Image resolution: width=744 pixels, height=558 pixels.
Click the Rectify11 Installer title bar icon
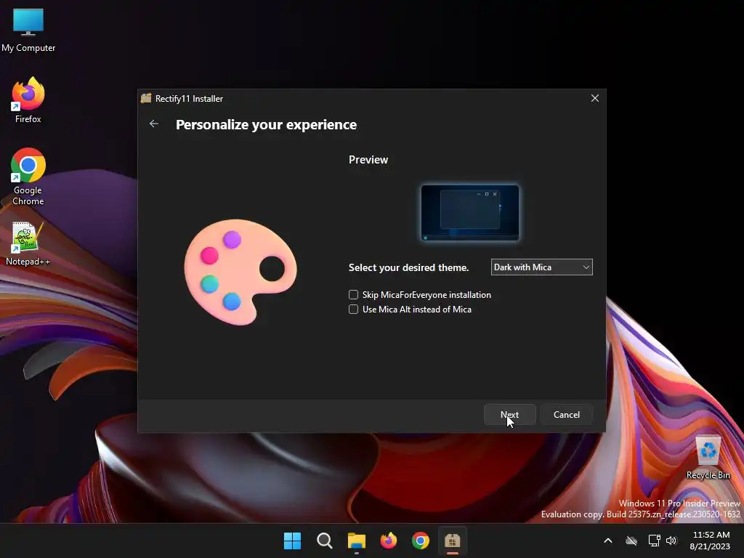click(146, 98)
